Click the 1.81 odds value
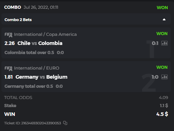The image size is (174, 131). click(x=8, y=77)
